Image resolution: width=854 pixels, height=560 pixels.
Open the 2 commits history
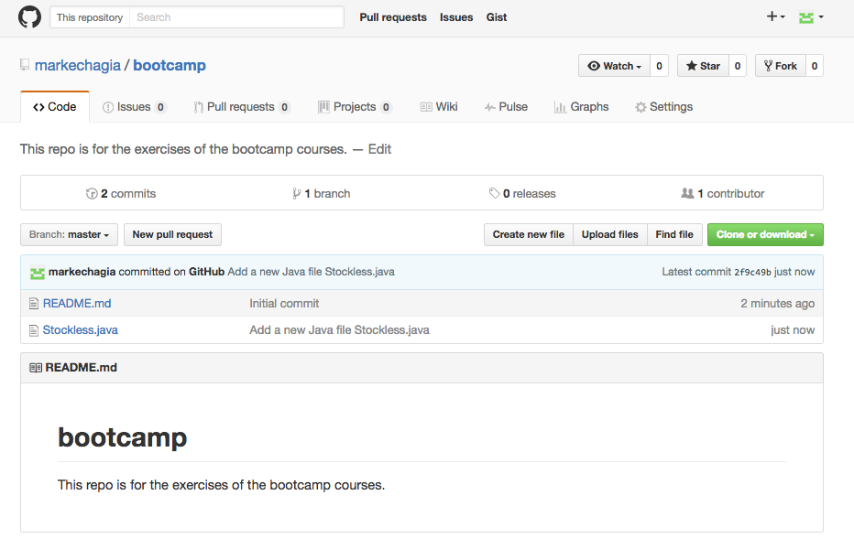(121, 194)
